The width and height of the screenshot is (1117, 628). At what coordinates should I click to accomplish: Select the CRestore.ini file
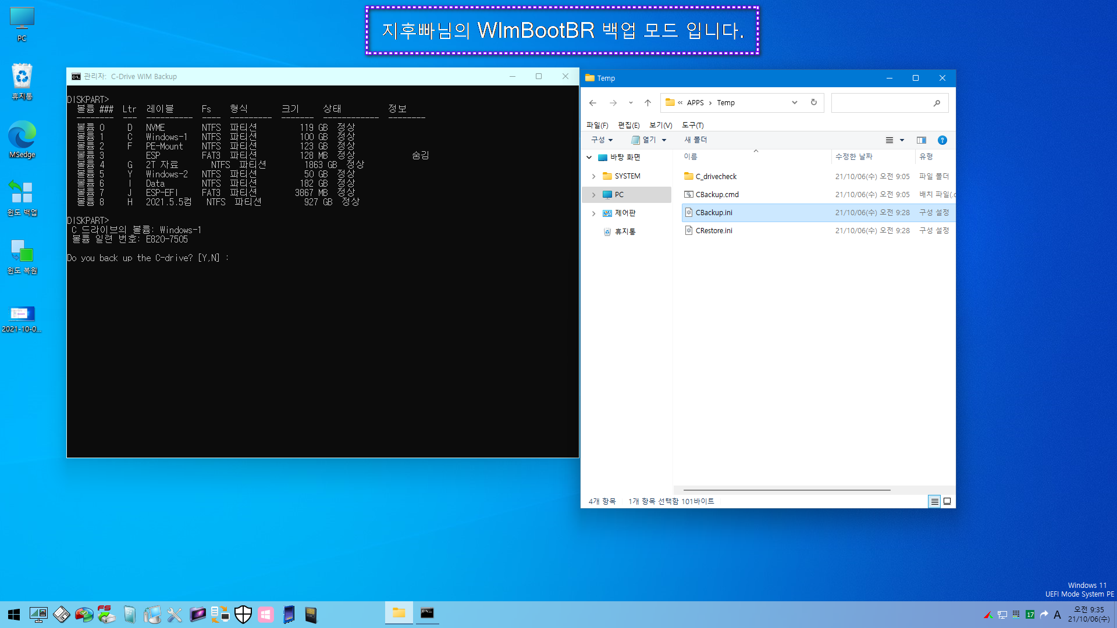[714, 230]
